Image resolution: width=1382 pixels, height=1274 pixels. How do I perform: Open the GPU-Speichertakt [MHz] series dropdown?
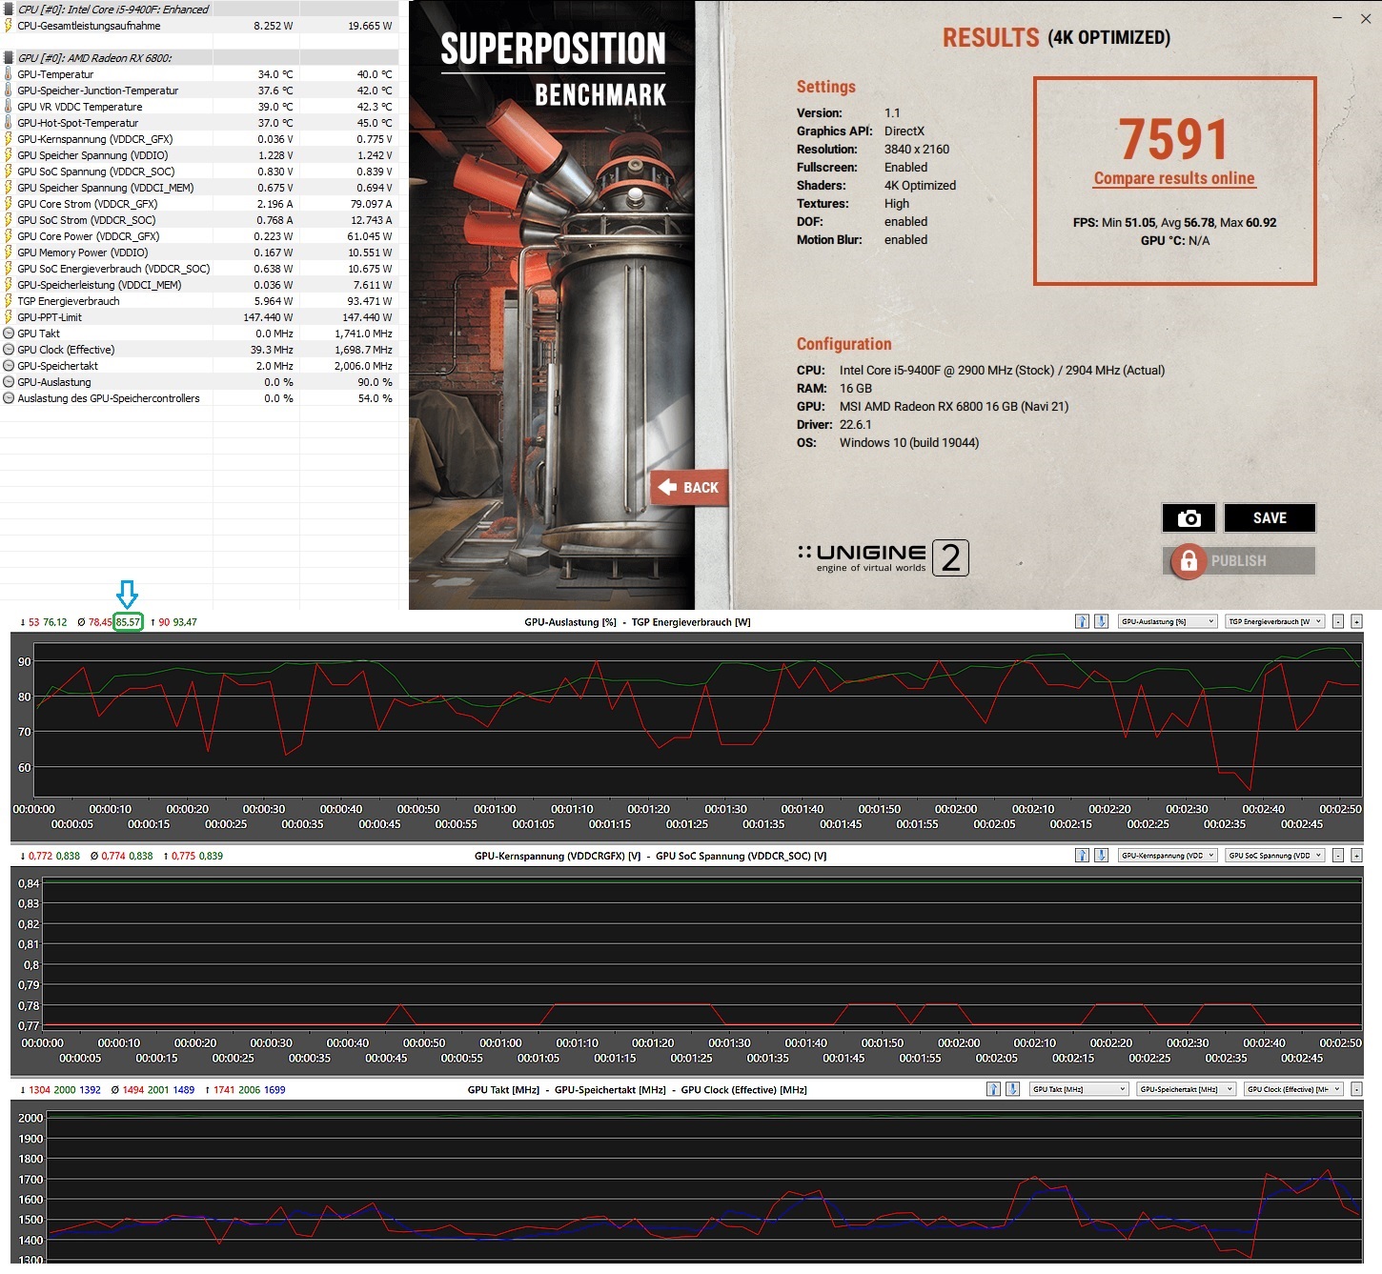coord(1187,1089)
